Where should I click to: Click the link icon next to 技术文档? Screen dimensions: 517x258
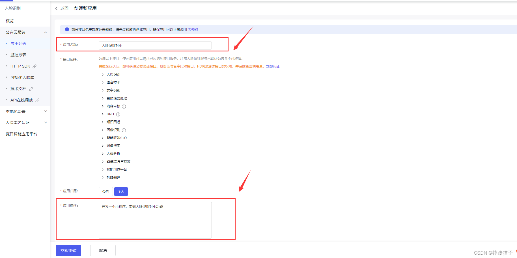[31, 89]
